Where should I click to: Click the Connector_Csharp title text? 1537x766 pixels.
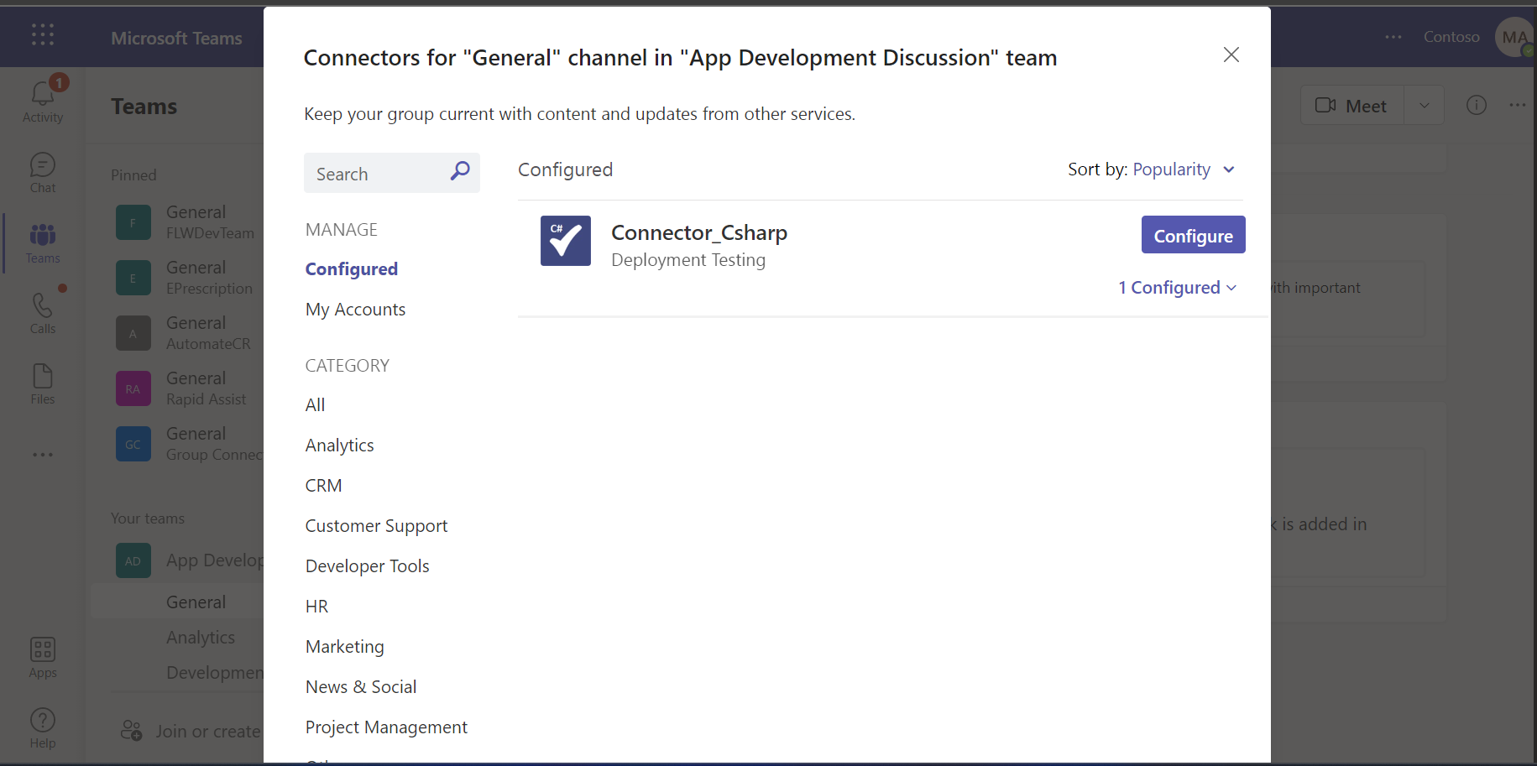(699, 232)
